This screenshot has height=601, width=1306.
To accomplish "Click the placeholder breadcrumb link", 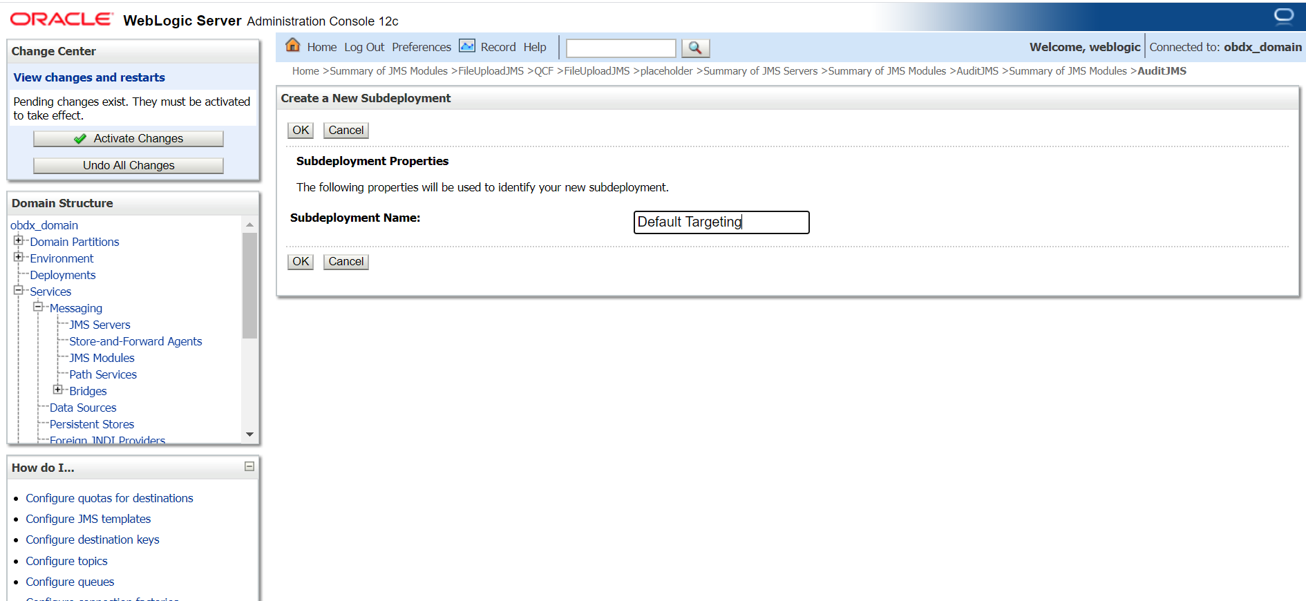I will pyautogui.click(x=666, y=71).
